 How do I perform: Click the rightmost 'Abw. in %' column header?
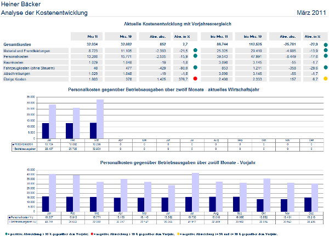(x=315, y=37)
